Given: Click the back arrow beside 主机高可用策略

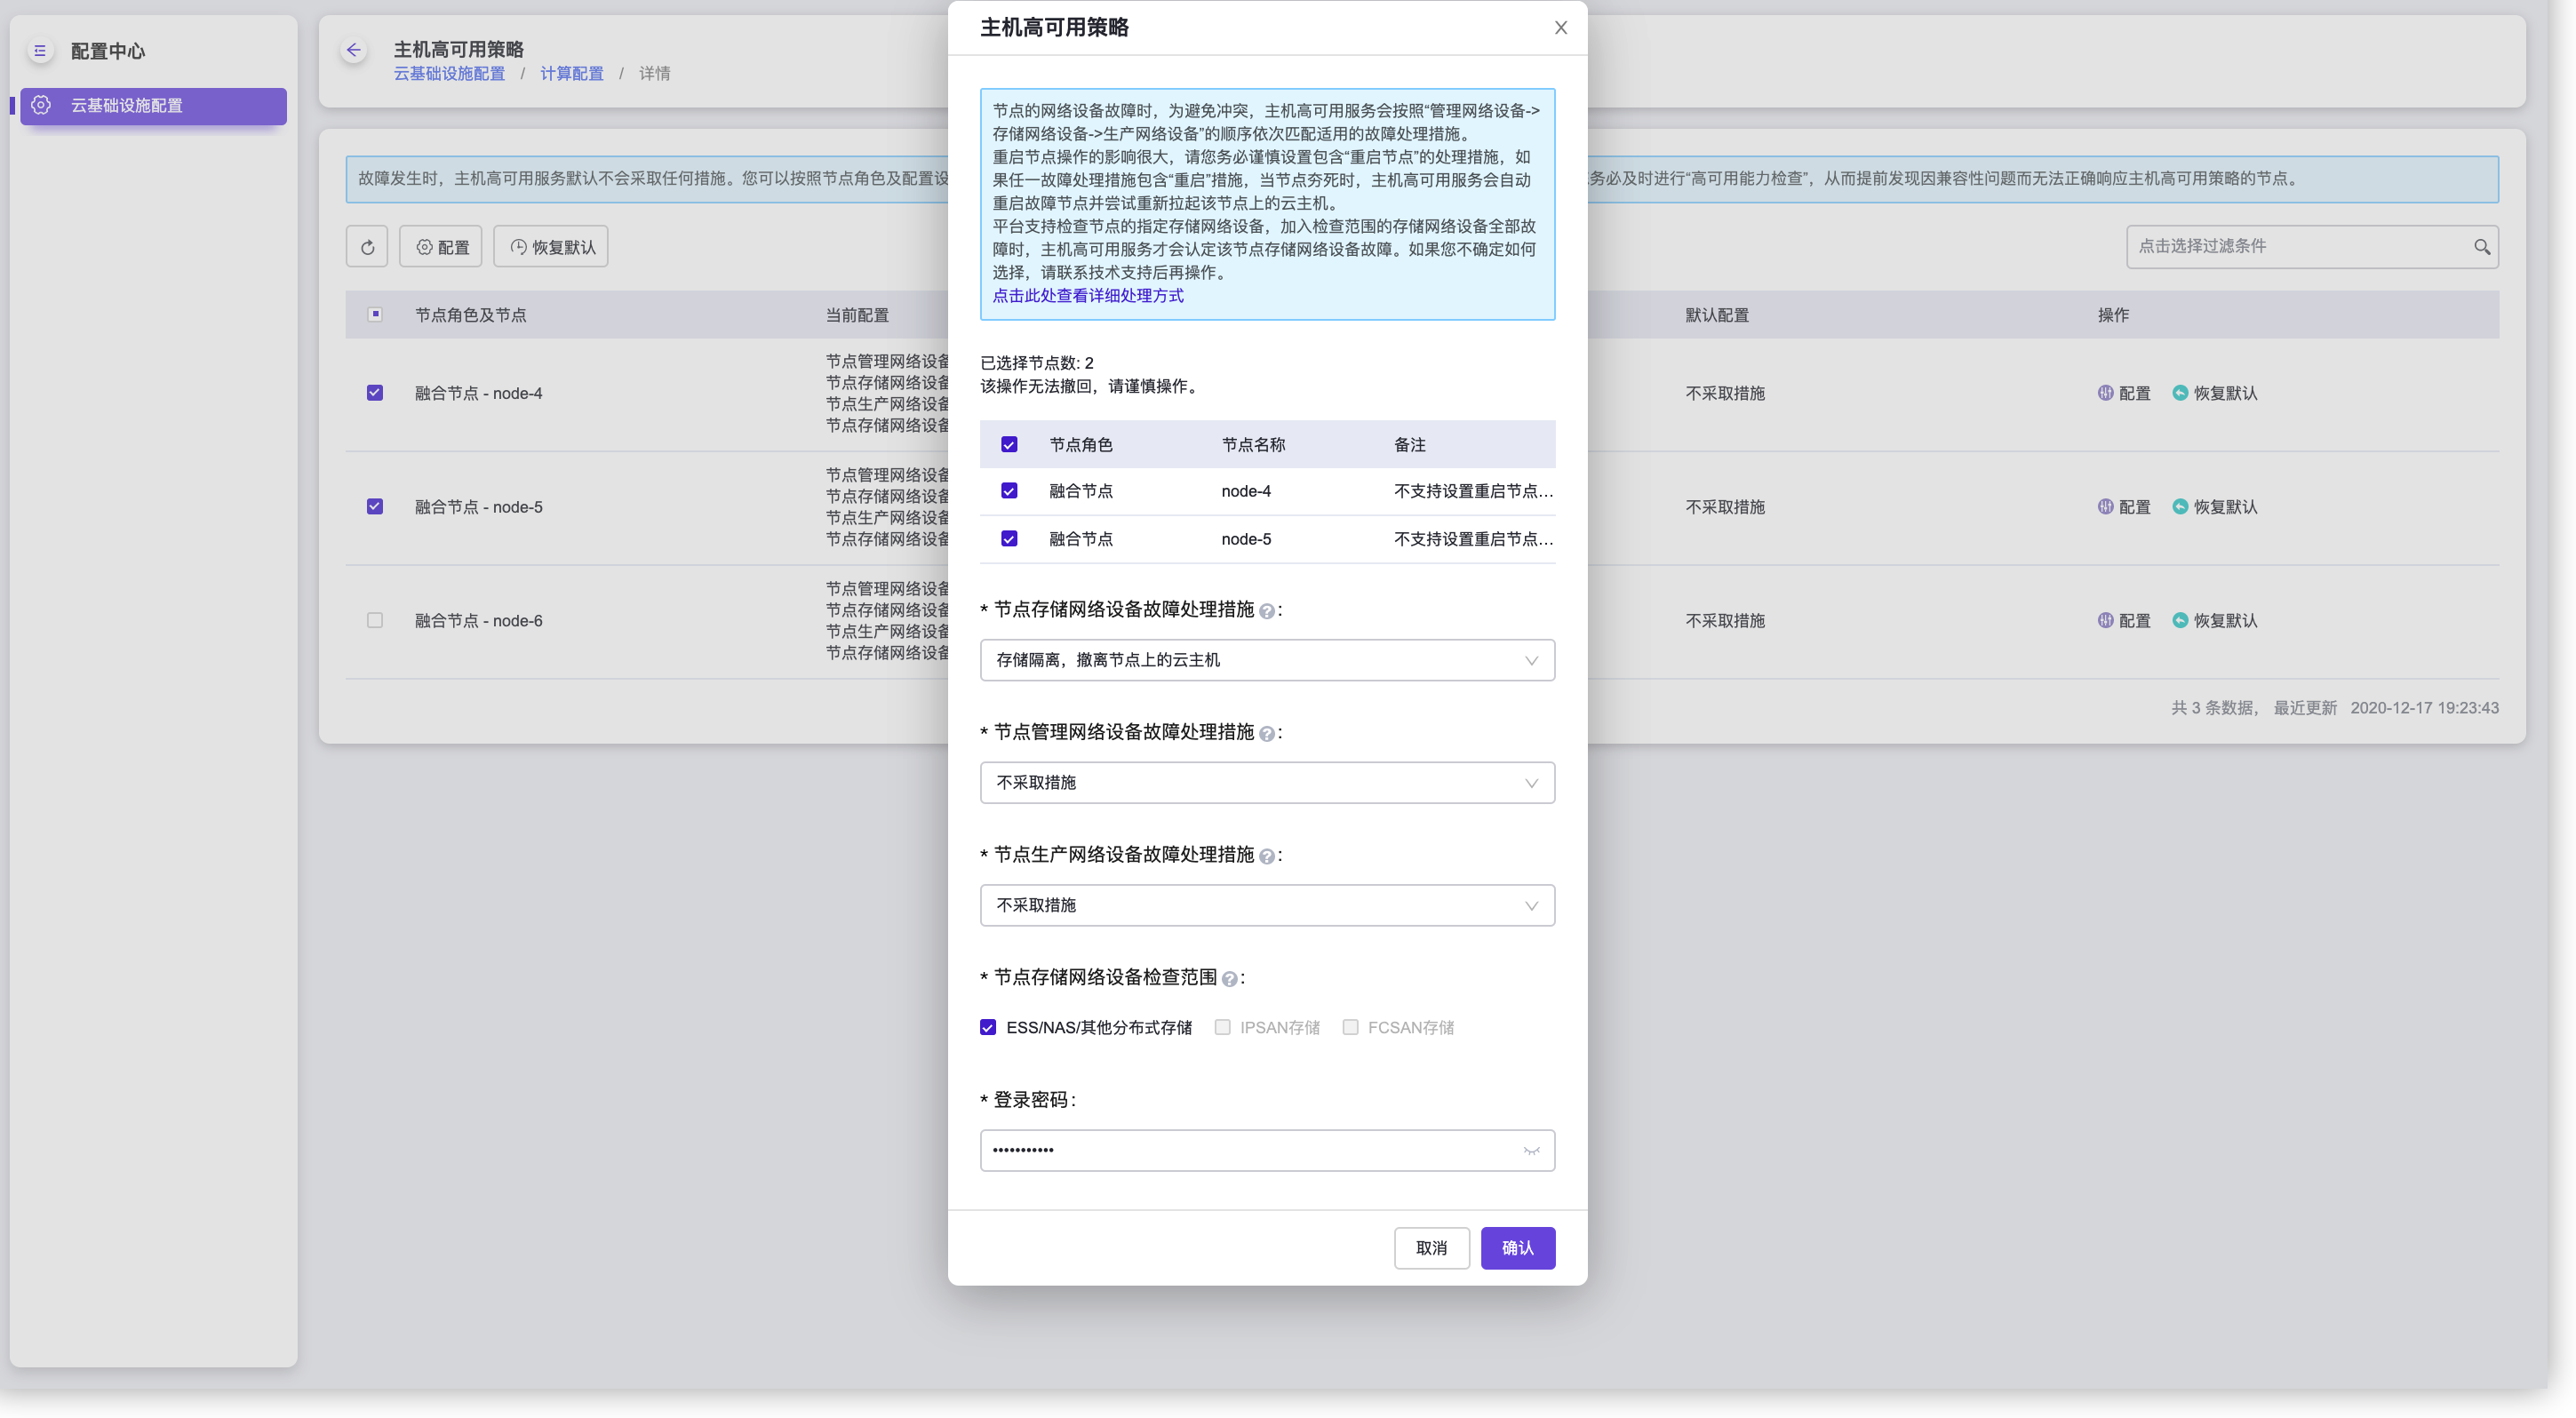Looking at the screenshot, I should 353,50.
